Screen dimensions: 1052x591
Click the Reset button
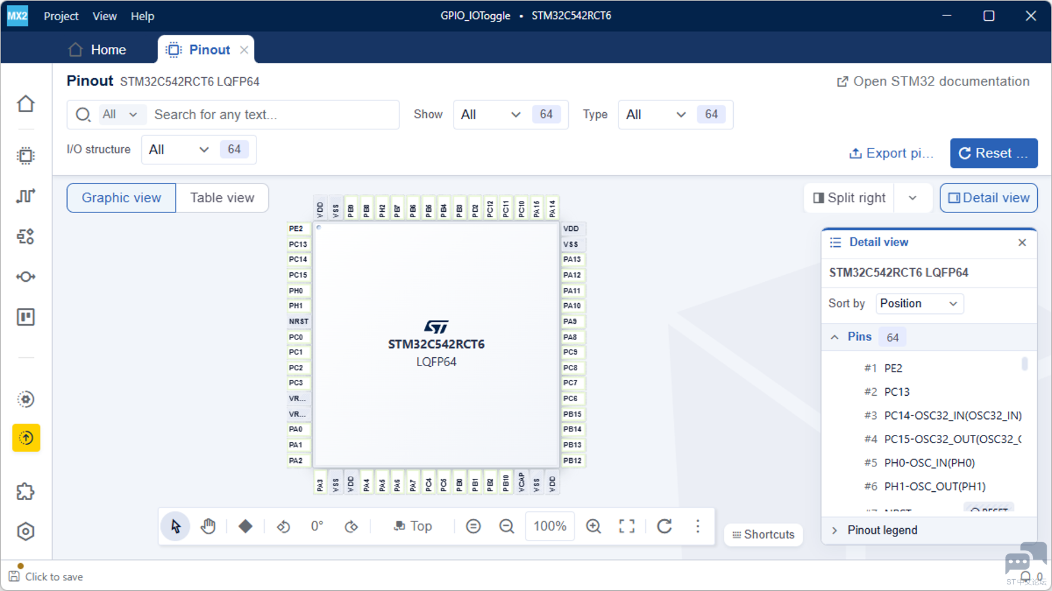(x=994, y=153)
